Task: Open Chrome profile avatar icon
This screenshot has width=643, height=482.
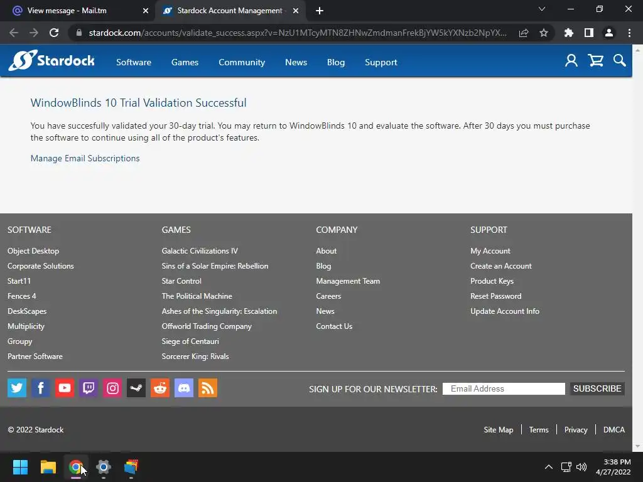Action: pyautogui.click(x=609, y=33)
